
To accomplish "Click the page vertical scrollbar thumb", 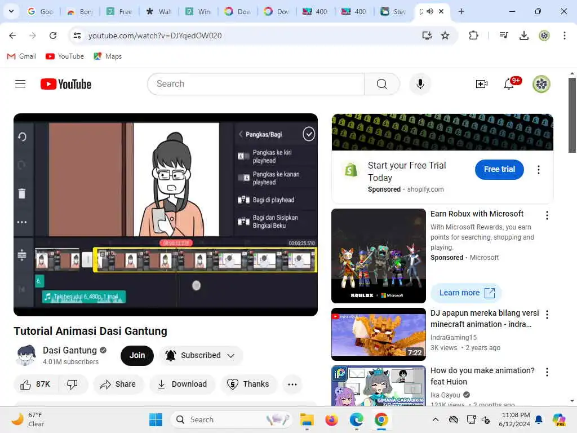I will [572, 115].
